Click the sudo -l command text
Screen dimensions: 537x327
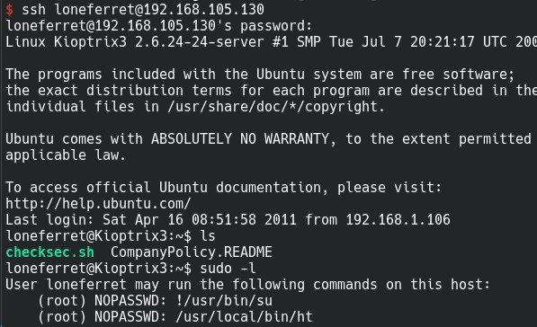point(228,269)
